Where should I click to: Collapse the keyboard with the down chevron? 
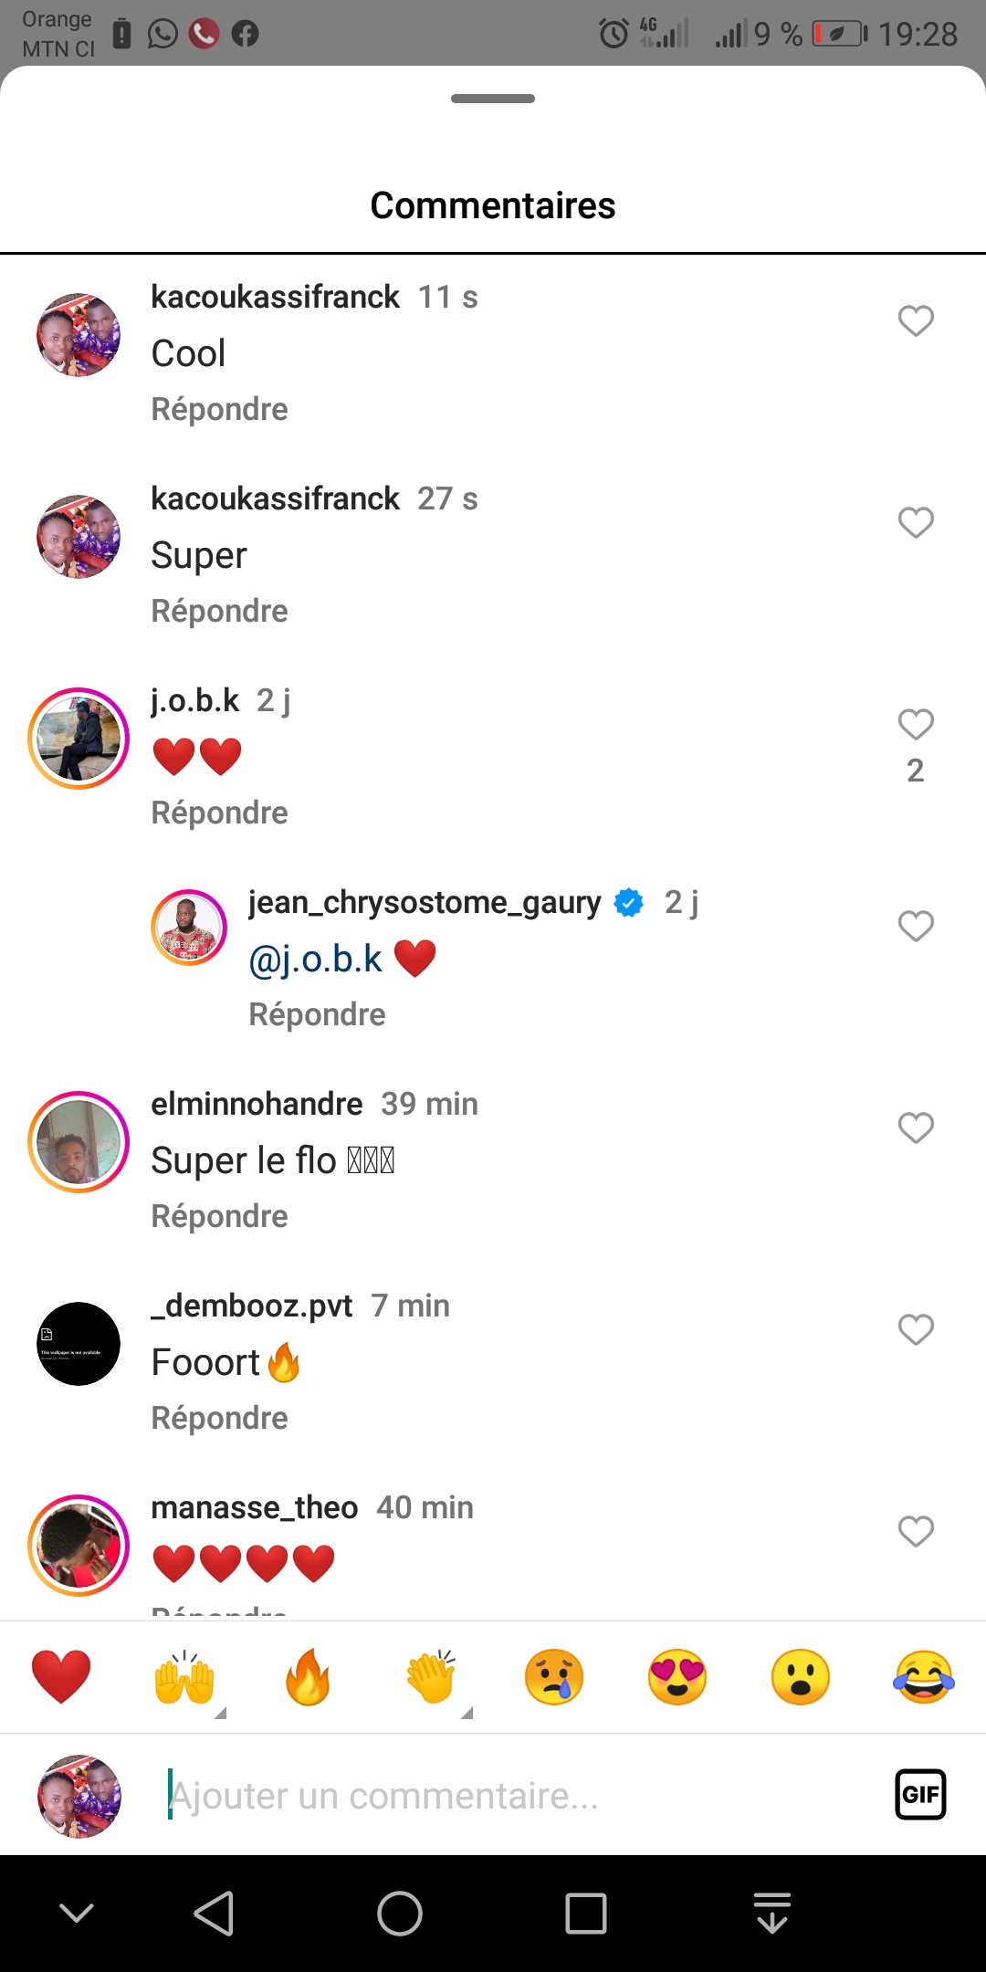(77, 1913)
